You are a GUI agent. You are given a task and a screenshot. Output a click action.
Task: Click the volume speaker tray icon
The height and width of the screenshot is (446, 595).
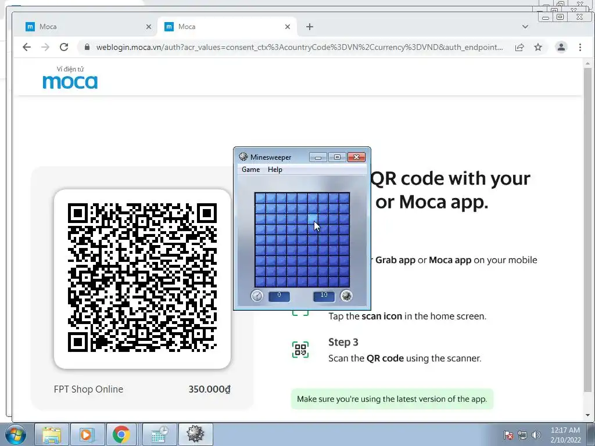(536, 435)
